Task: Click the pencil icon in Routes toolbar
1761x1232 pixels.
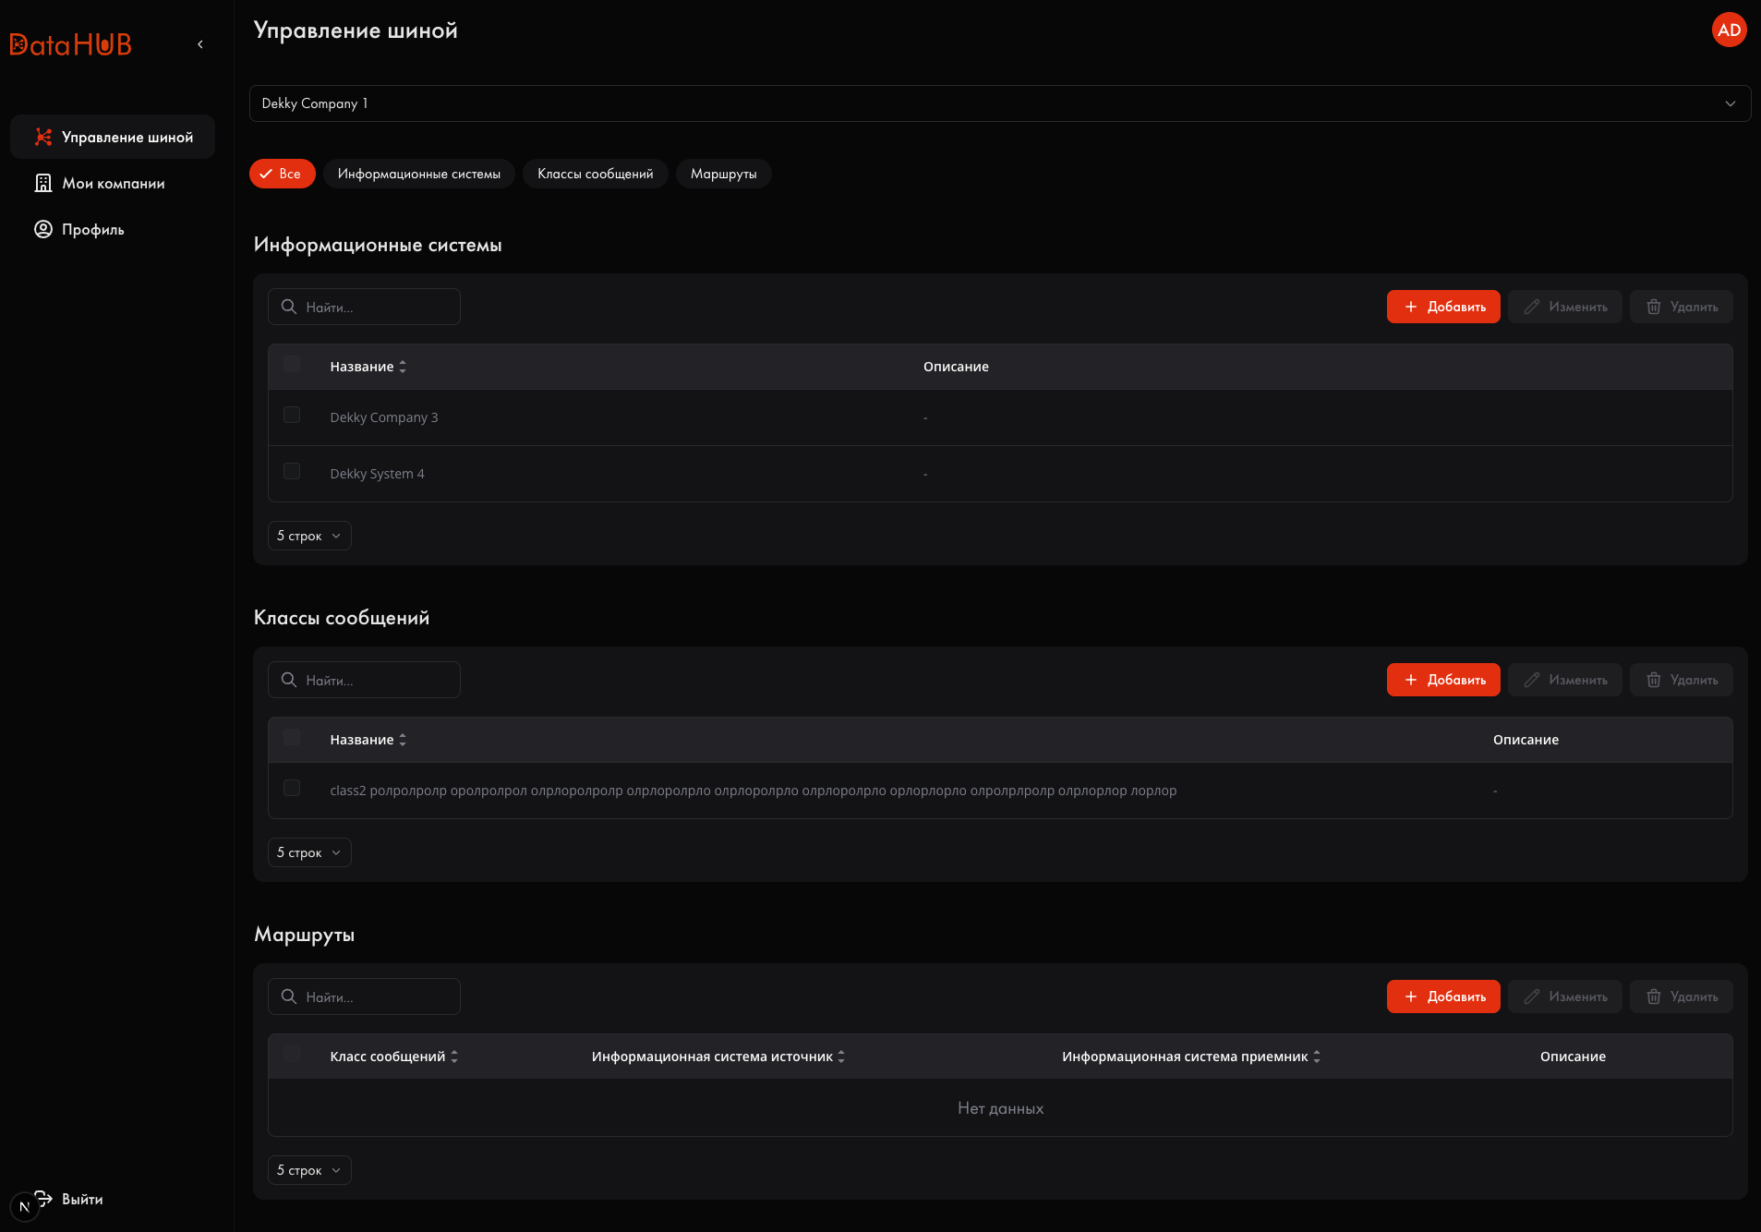Action: (x=1532, y=996)
